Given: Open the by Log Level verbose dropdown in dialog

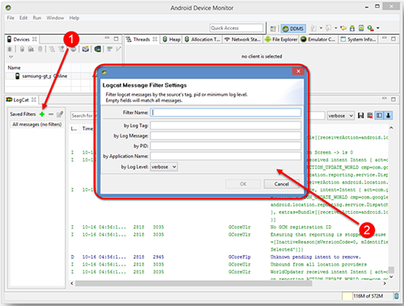Looking at the screenshot, I should pos(164,167).
